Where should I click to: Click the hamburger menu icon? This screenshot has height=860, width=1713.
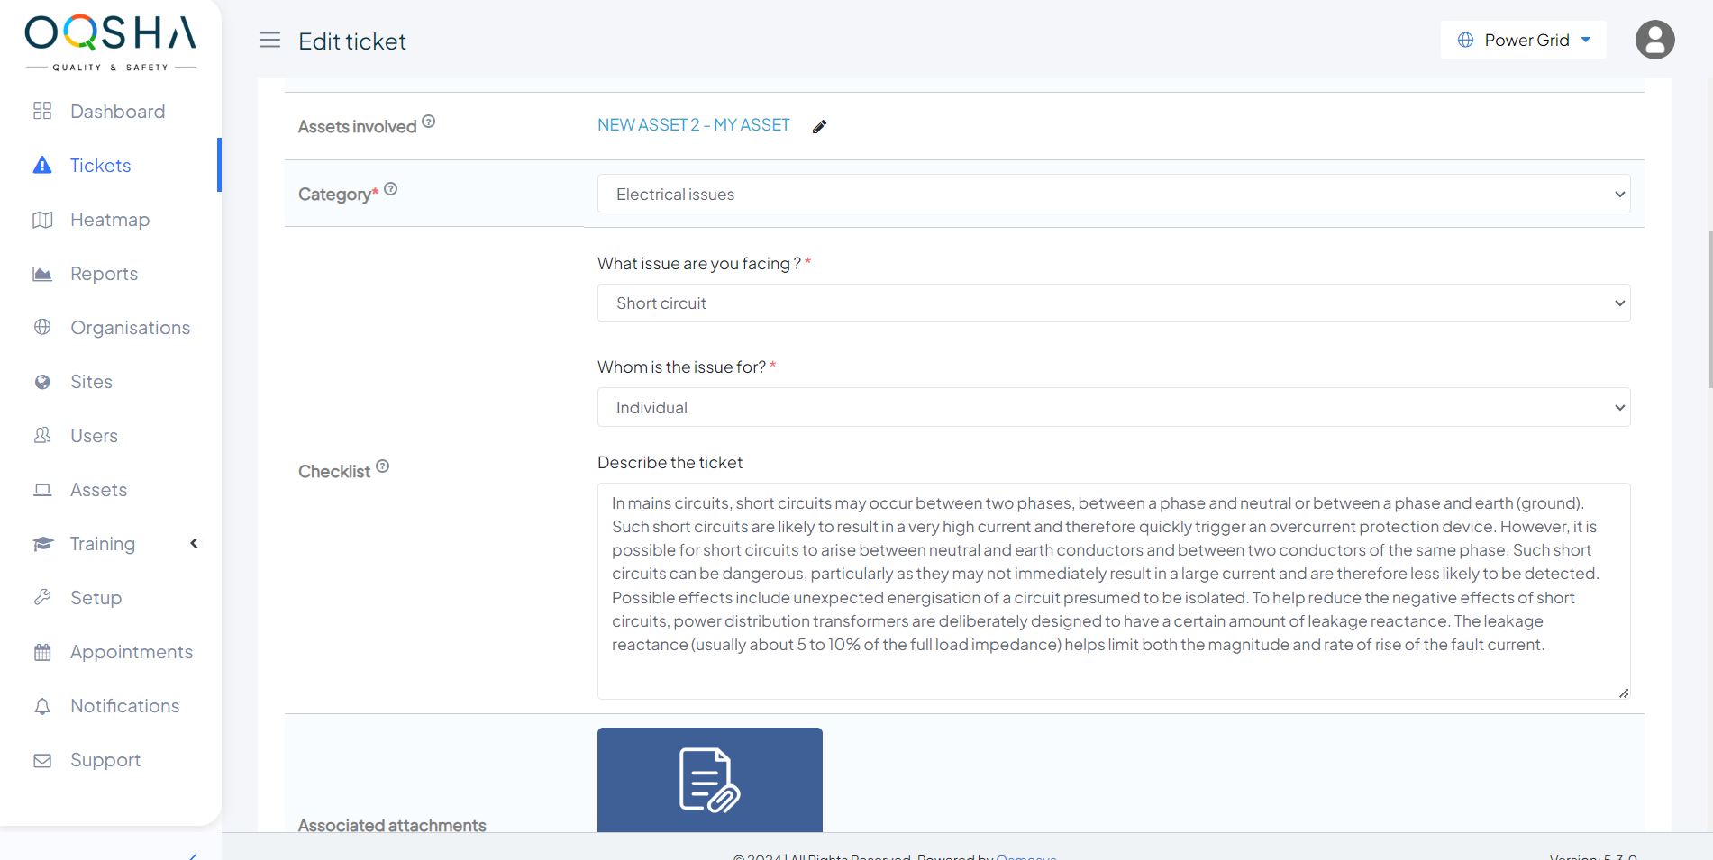(x=269, y=41)
